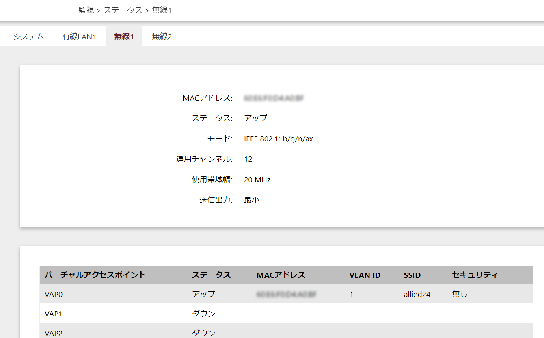
Task: Click ステータス in the breadcrumb path
Action: (123, 11)
